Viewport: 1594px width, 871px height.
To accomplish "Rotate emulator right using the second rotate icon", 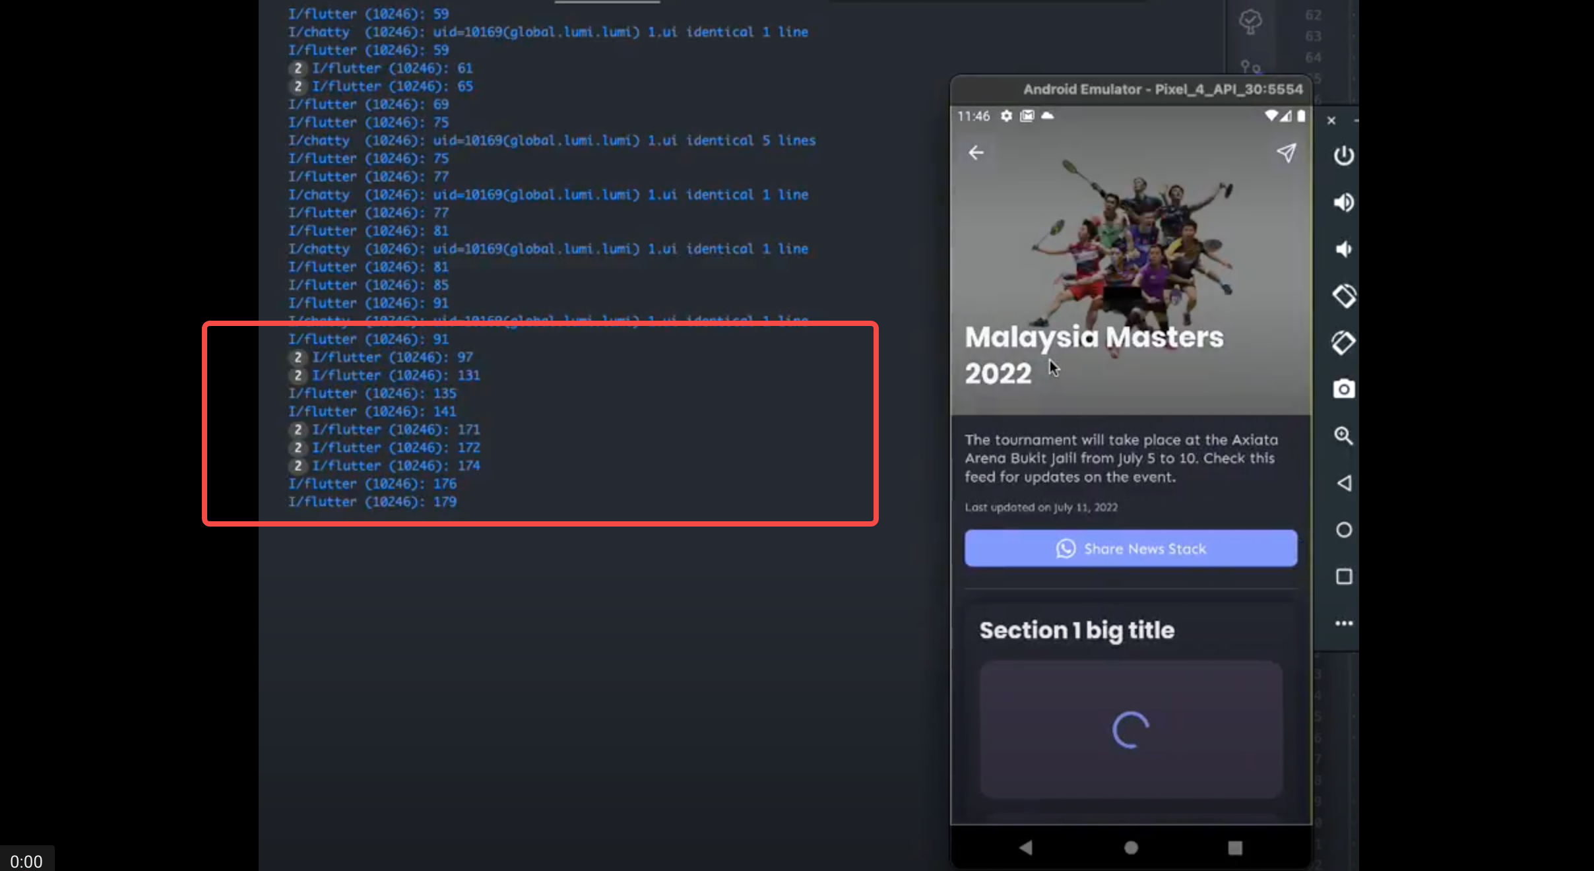I will click(1343, 342).
